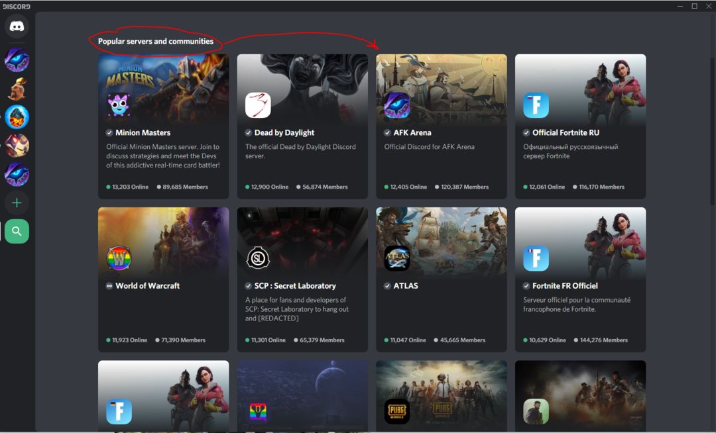Open the AFK Arena server title

pyautogui.click(x=412, y=132)
